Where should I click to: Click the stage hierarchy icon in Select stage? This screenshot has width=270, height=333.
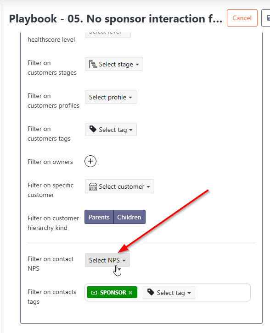click(93, 64)
